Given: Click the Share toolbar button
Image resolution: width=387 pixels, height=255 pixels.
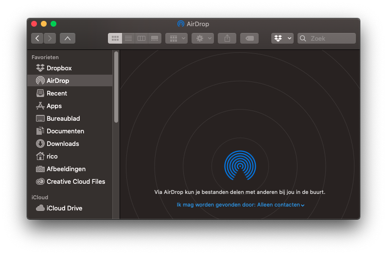Looking at the screenshot, I should click(227, 38).
